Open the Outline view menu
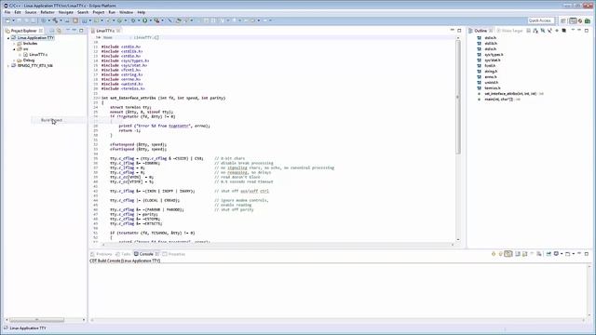 573,31
